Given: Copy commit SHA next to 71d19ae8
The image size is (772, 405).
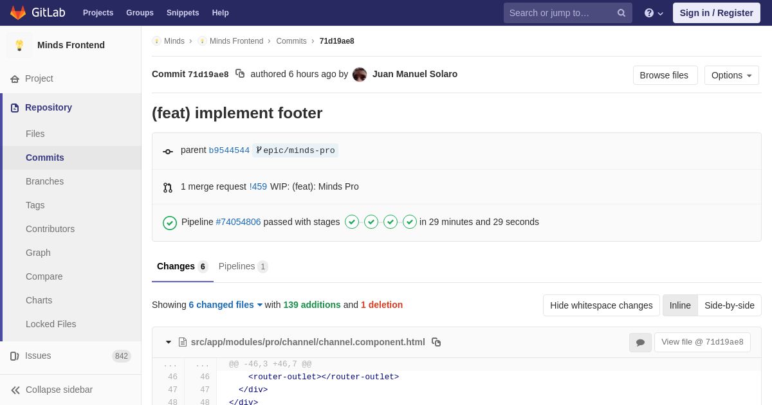Looking at the screenshot, I should coord(240,74).
